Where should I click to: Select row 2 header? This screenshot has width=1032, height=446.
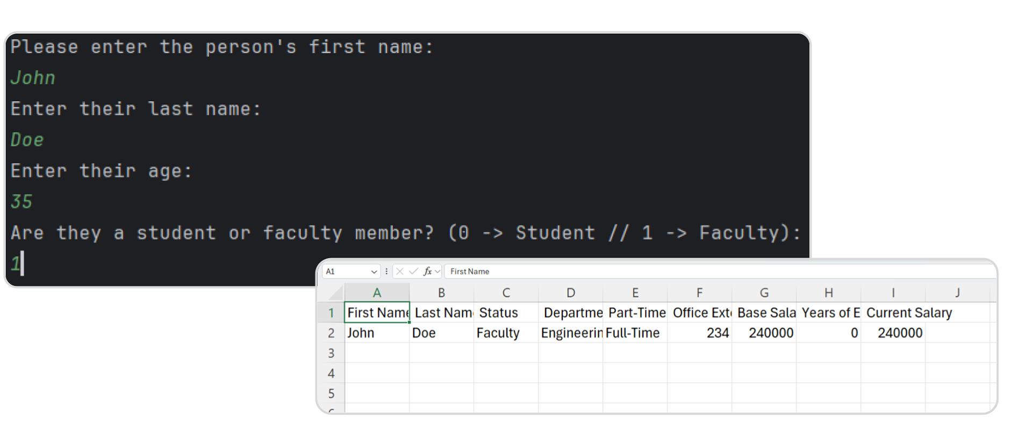[331, 333]
